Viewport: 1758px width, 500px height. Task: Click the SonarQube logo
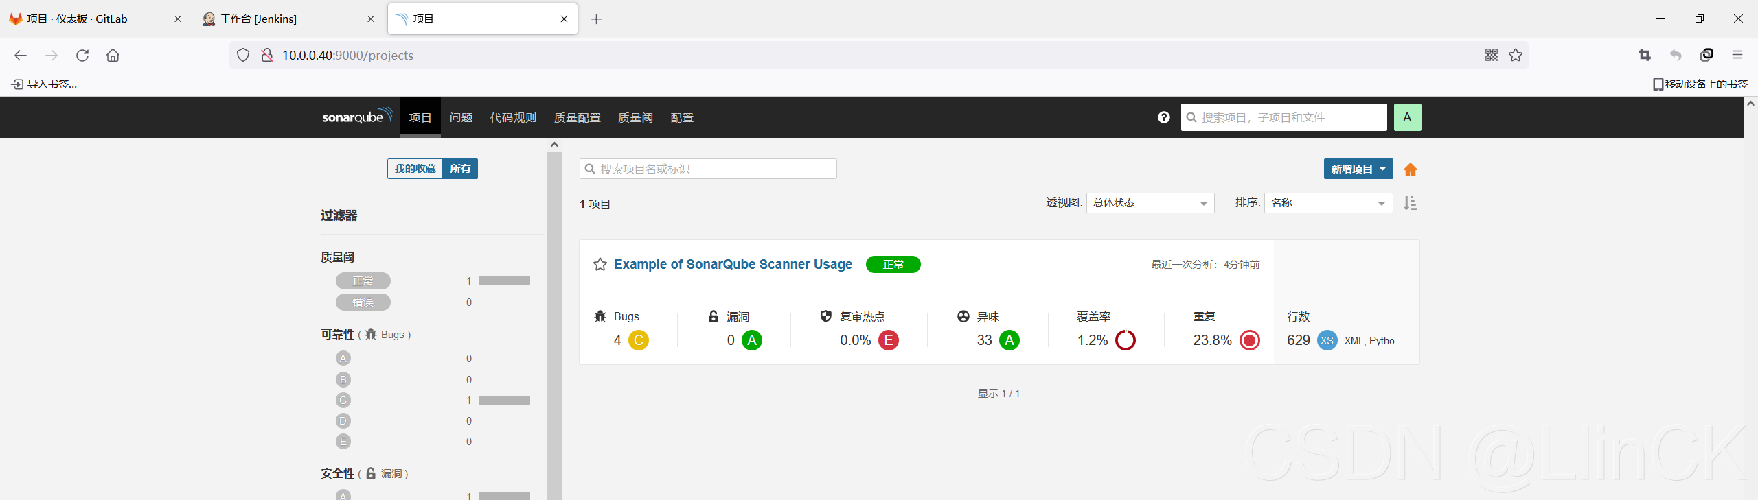click(357, 117)
